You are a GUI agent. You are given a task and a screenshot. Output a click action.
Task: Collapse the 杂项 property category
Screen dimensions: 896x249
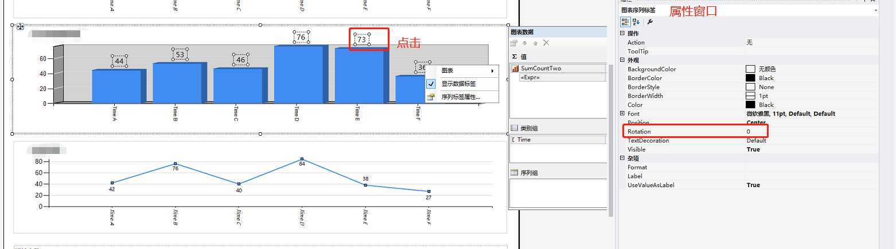622,158
